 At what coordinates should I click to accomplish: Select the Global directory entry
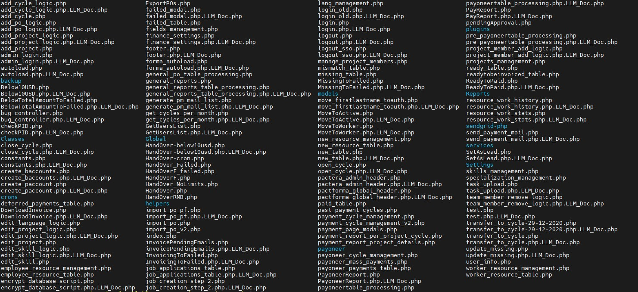click(x=156, y=139)
